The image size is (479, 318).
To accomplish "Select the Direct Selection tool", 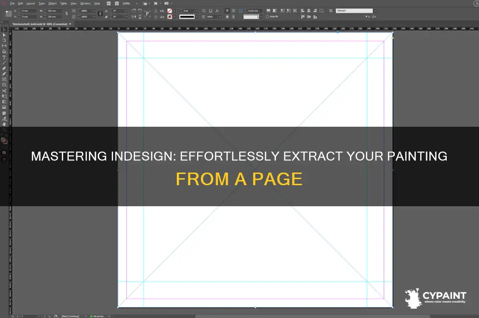I will coord(4,35).
